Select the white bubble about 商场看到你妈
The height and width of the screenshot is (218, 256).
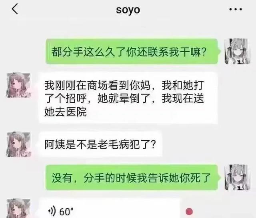pos(128,98)
